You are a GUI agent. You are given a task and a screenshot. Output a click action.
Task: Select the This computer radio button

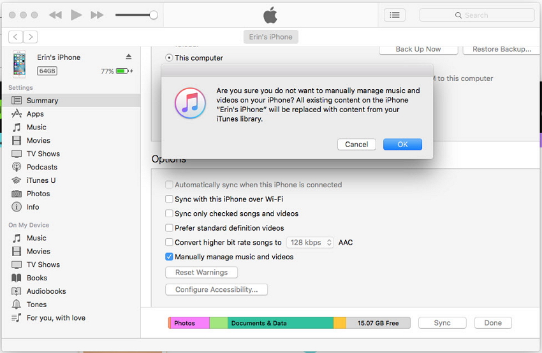pos(169,58)
